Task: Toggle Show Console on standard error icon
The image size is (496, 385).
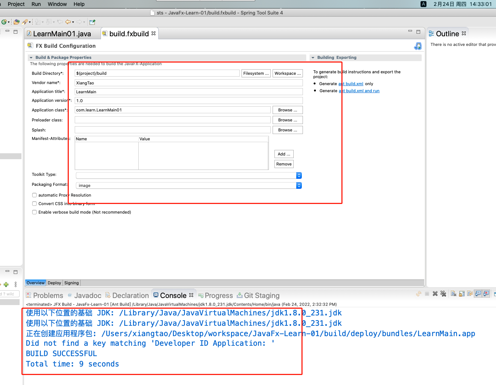Action: (x=486, y=294)
